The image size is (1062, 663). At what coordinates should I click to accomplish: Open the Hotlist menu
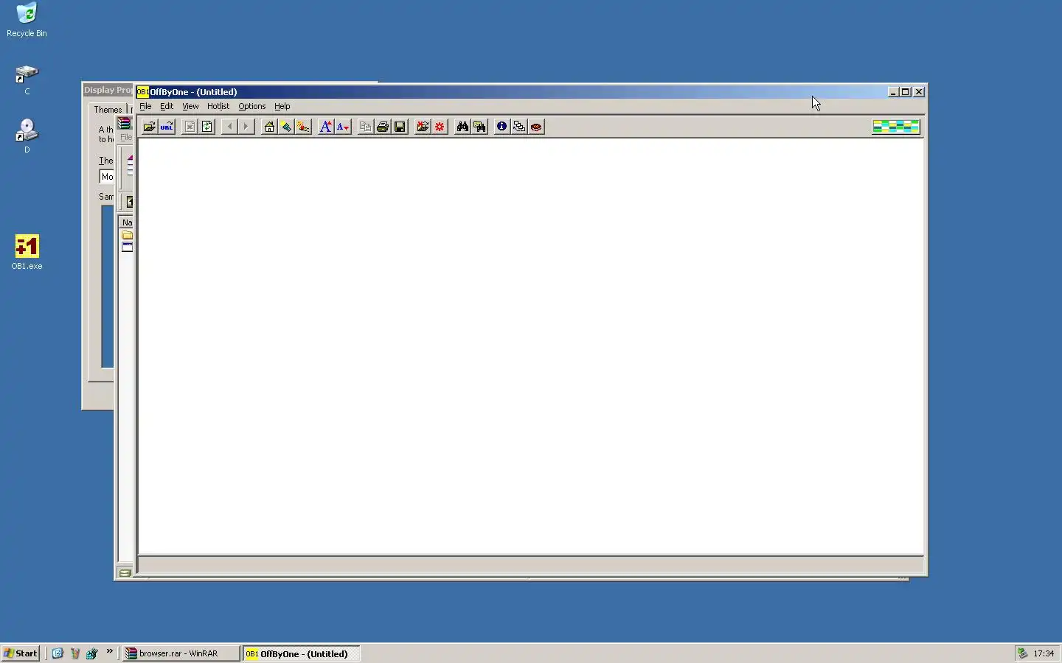(x=218, y=106)
